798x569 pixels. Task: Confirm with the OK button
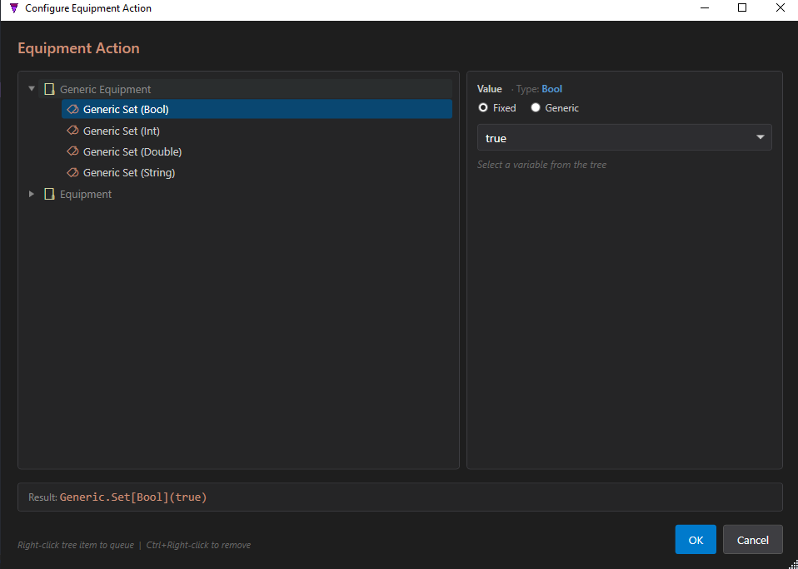pos(696,540)
